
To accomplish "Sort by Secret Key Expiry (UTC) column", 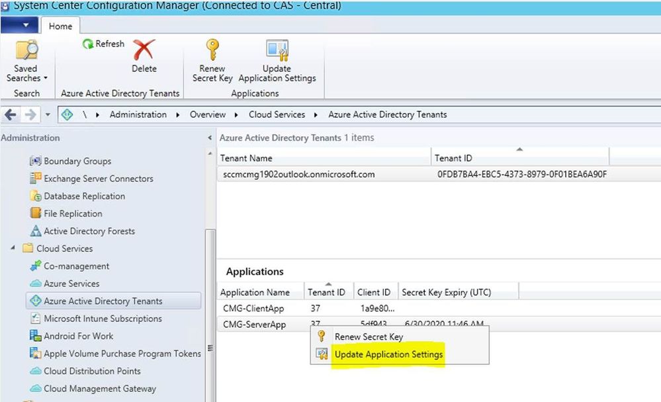I will [x=459, y=292].
